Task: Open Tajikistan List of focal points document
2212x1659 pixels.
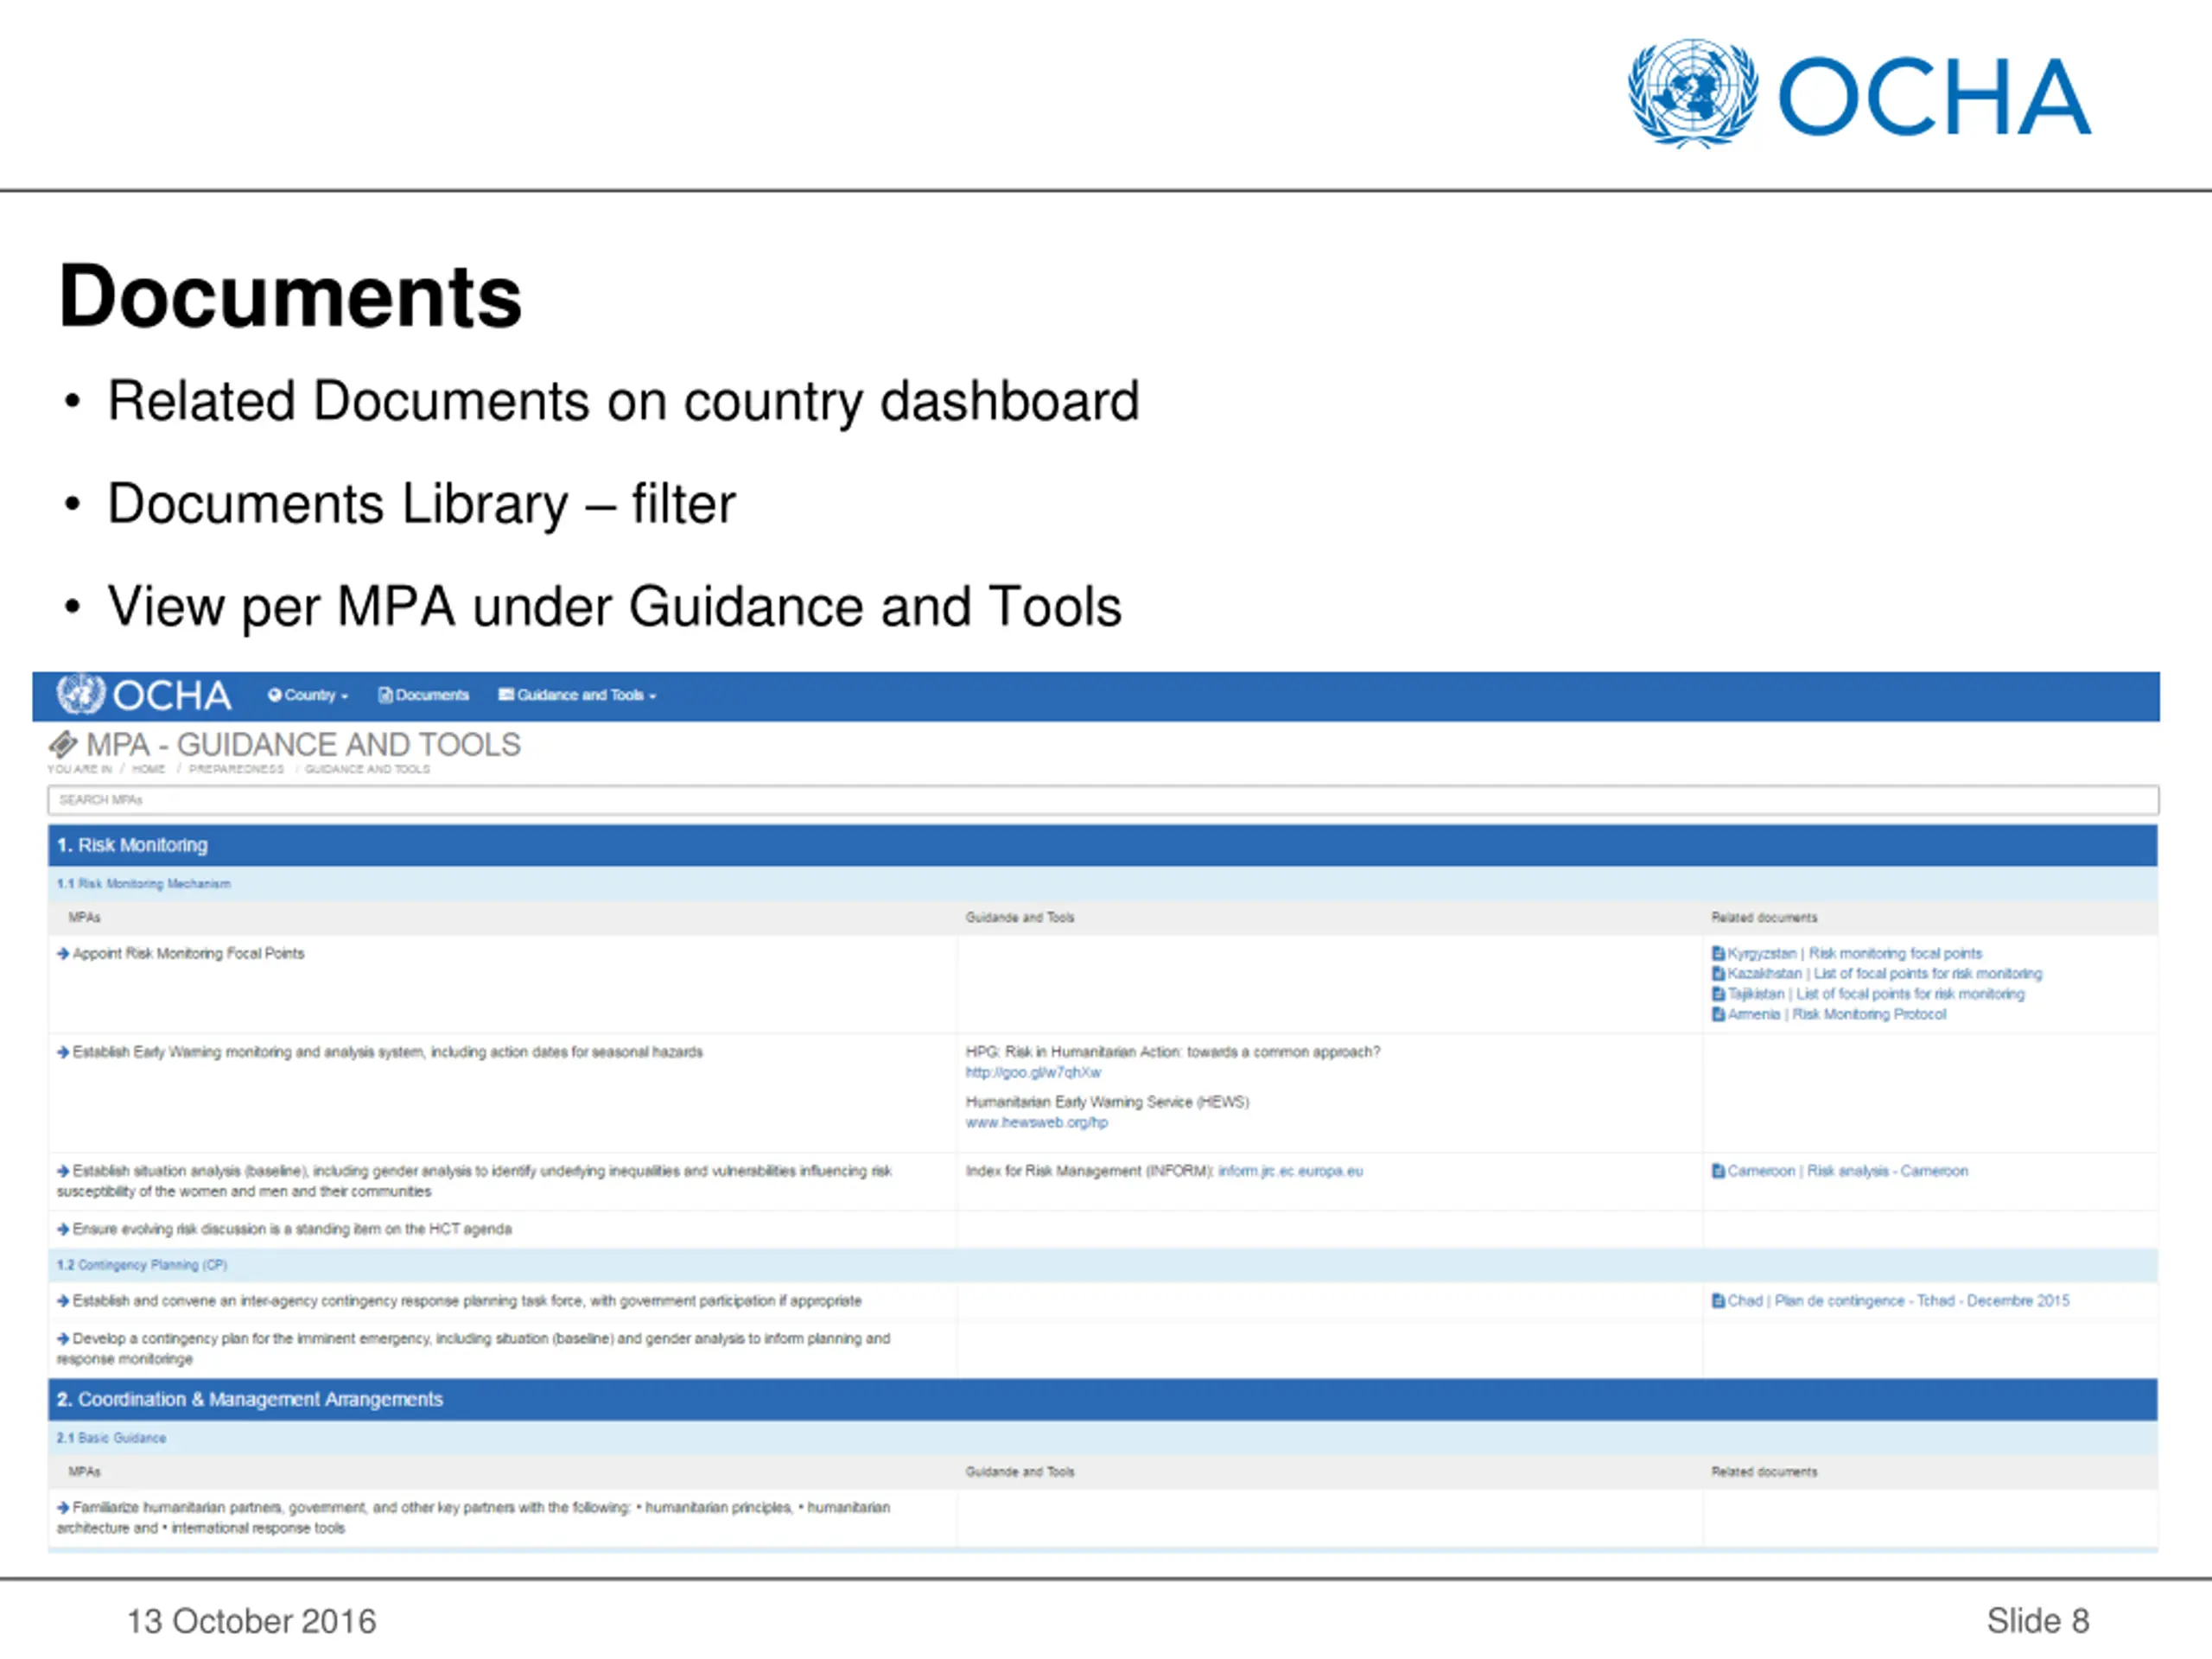Action: (x=1876, y=994)
